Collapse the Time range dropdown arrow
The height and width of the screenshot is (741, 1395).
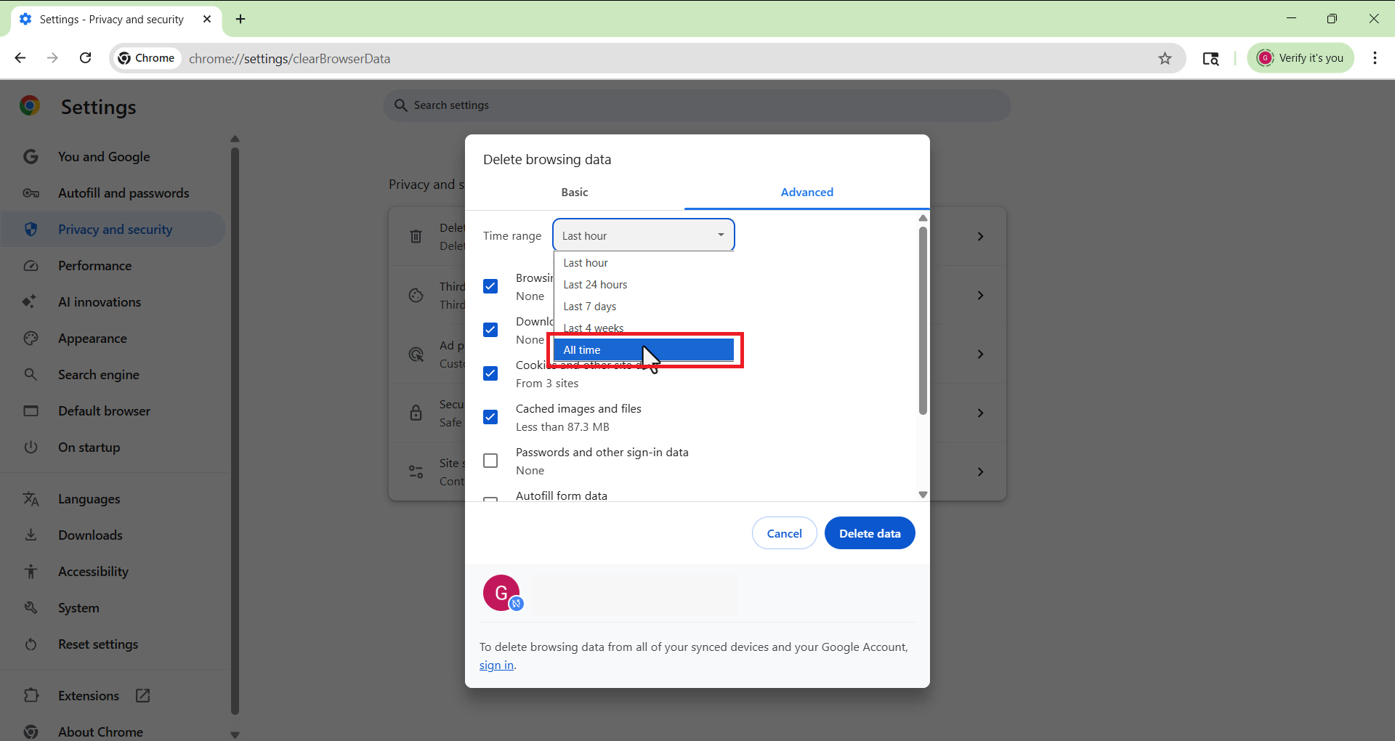coord(720,235)
